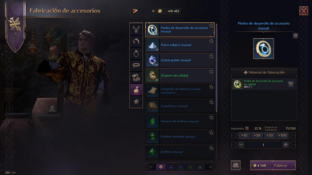This screenshot has width=312, height=175.
Task: Click the percent icon under item title
Action: tap(295, 36)
